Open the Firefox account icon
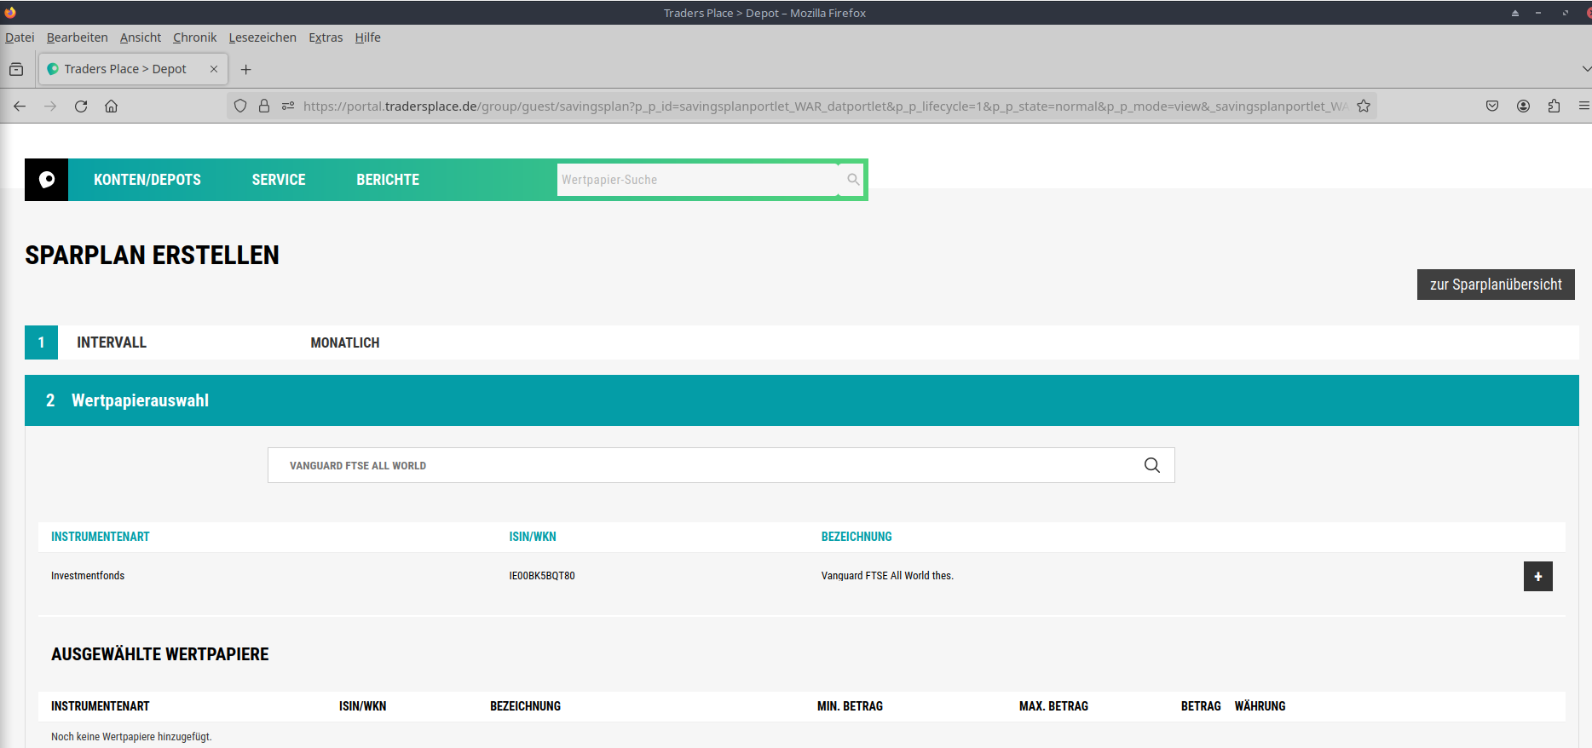This screenshot has height=748, width=1592. (1523, 106)
